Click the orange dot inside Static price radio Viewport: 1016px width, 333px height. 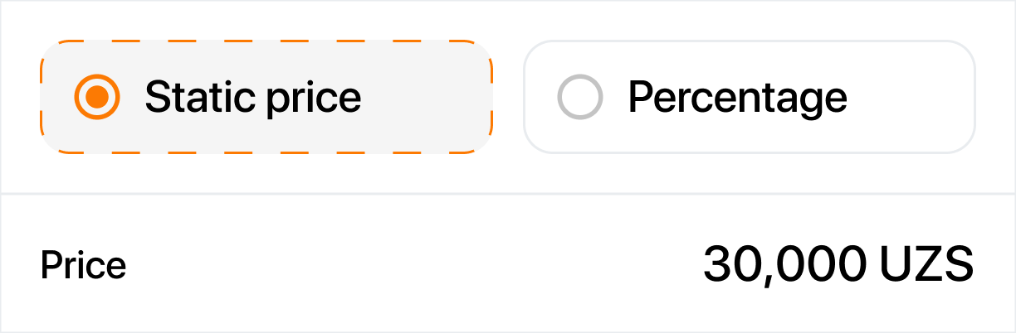click(97, 98)
